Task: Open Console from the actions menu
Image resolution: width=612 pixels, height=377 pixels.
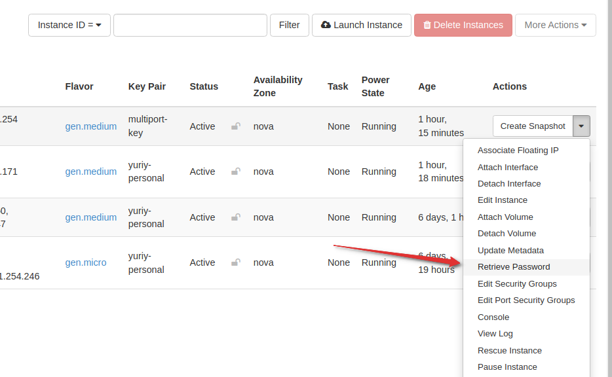Action: pyautogui.click(x=493, y=317)
